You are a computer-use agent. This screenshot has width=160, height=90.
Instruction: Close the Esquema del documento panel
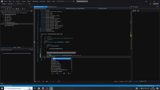coord(32,50)
